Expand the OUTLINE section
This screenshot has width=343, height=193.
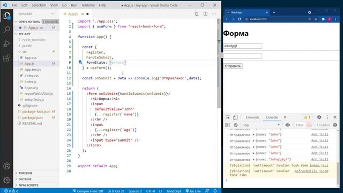coord(36,179)
